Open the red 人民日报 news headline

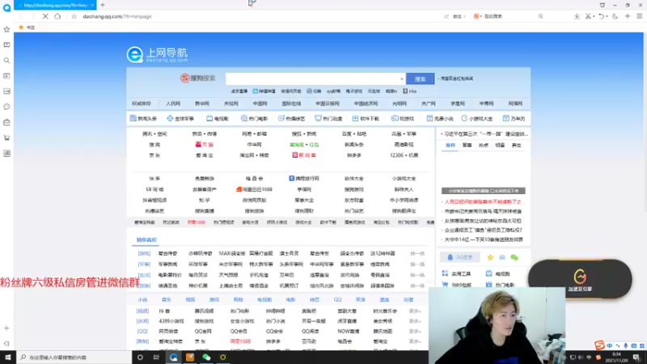click(483, 201)
